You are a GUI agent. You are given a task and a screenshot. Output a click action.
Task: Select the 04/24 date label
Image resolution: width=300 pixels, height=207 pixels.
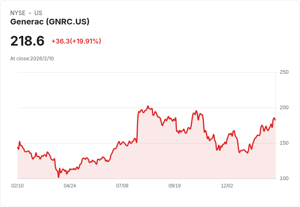pos(70,186)
